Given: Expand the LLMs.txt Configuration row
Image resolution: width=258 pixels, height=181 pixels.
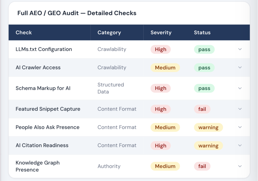Looking at the screenshot, I should (x=240, y=49).
